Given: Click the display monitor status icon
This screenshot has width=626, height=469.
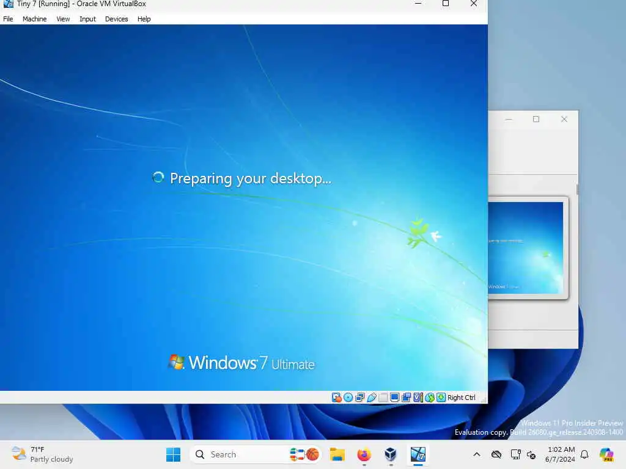Looking at the screenshot, I should click(x=394, y=398).
